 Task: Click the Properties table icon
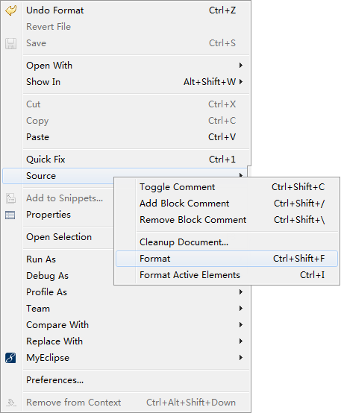point(10,215)
